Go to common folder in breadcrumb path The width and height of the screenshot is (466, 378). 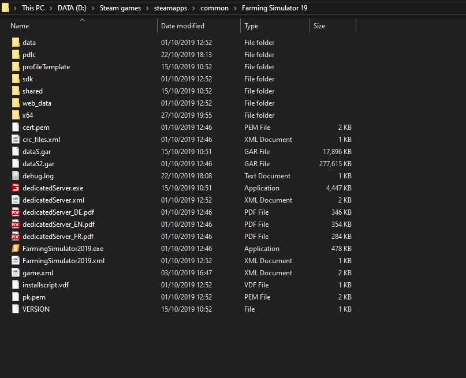(x=214, y=8)
